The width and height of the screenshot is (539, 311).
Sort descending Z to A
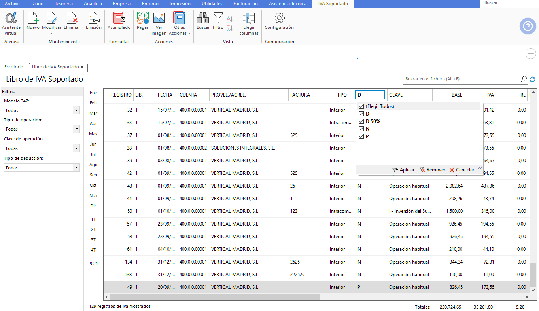click(x=230, y=28)
